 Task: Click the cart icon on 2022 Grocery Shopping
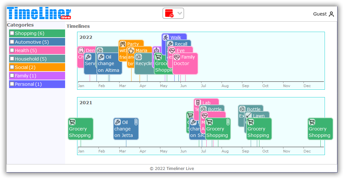(x=158, y=57)
